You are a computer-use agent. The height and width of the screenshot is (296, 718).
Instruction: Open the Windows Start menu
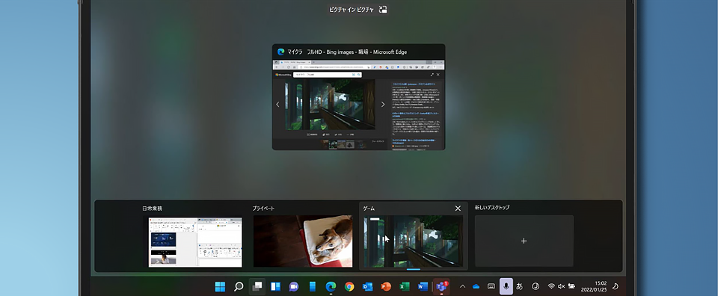point(220,287)
